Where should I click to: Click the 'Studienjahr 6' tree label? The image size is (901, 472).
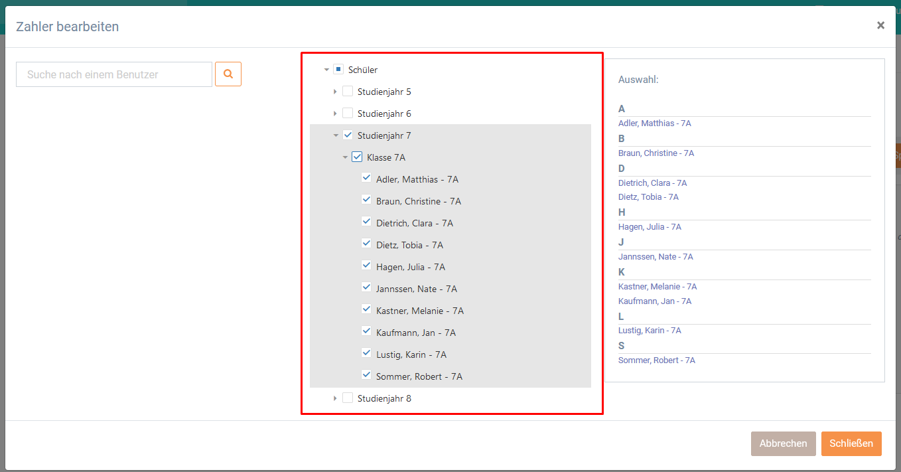click(x=384, y=114)
